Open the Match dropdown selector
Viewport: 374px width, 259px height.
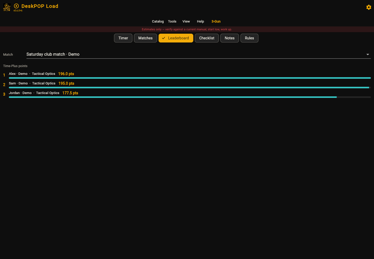click(199, 54)
